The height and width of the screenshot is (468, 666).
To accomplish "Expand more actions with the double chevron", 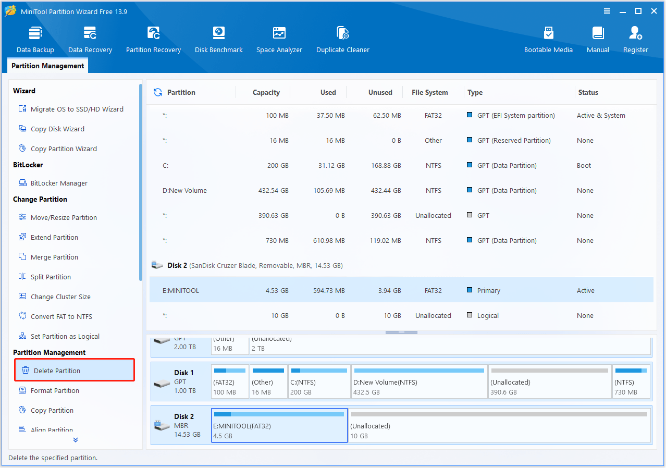I will (76, 440).
